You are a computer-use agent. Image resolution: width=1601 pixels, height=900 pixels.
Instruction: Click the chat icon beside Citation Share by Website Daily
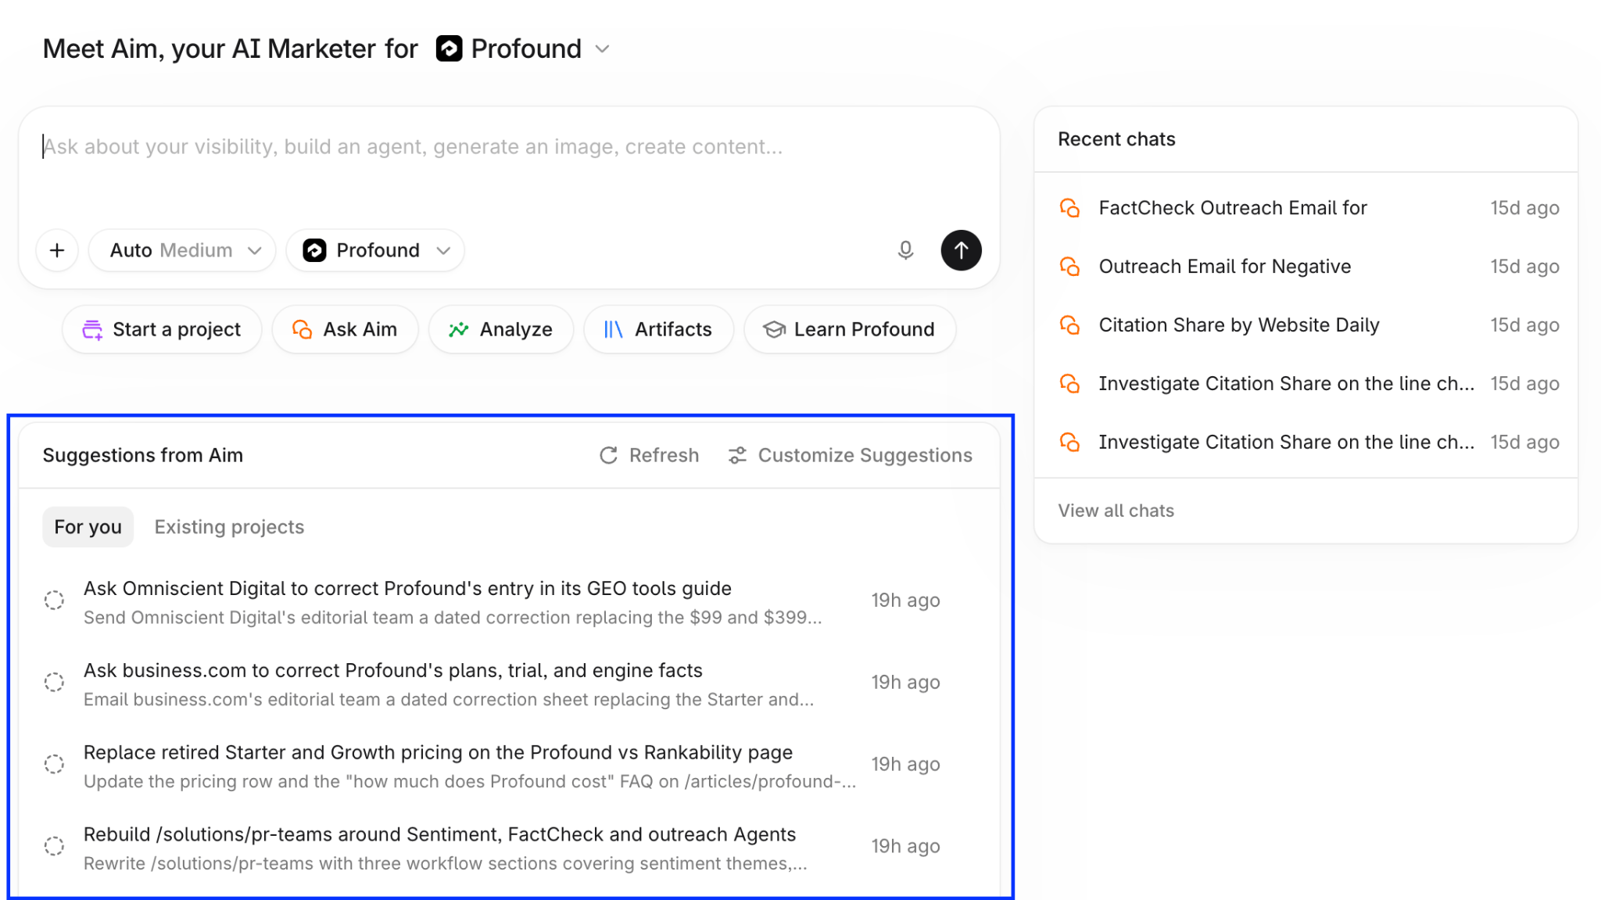[x=1069, y=325]
